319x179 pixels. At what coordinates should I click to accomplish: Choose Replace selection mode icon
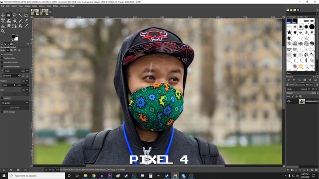[x=8, y=50]
